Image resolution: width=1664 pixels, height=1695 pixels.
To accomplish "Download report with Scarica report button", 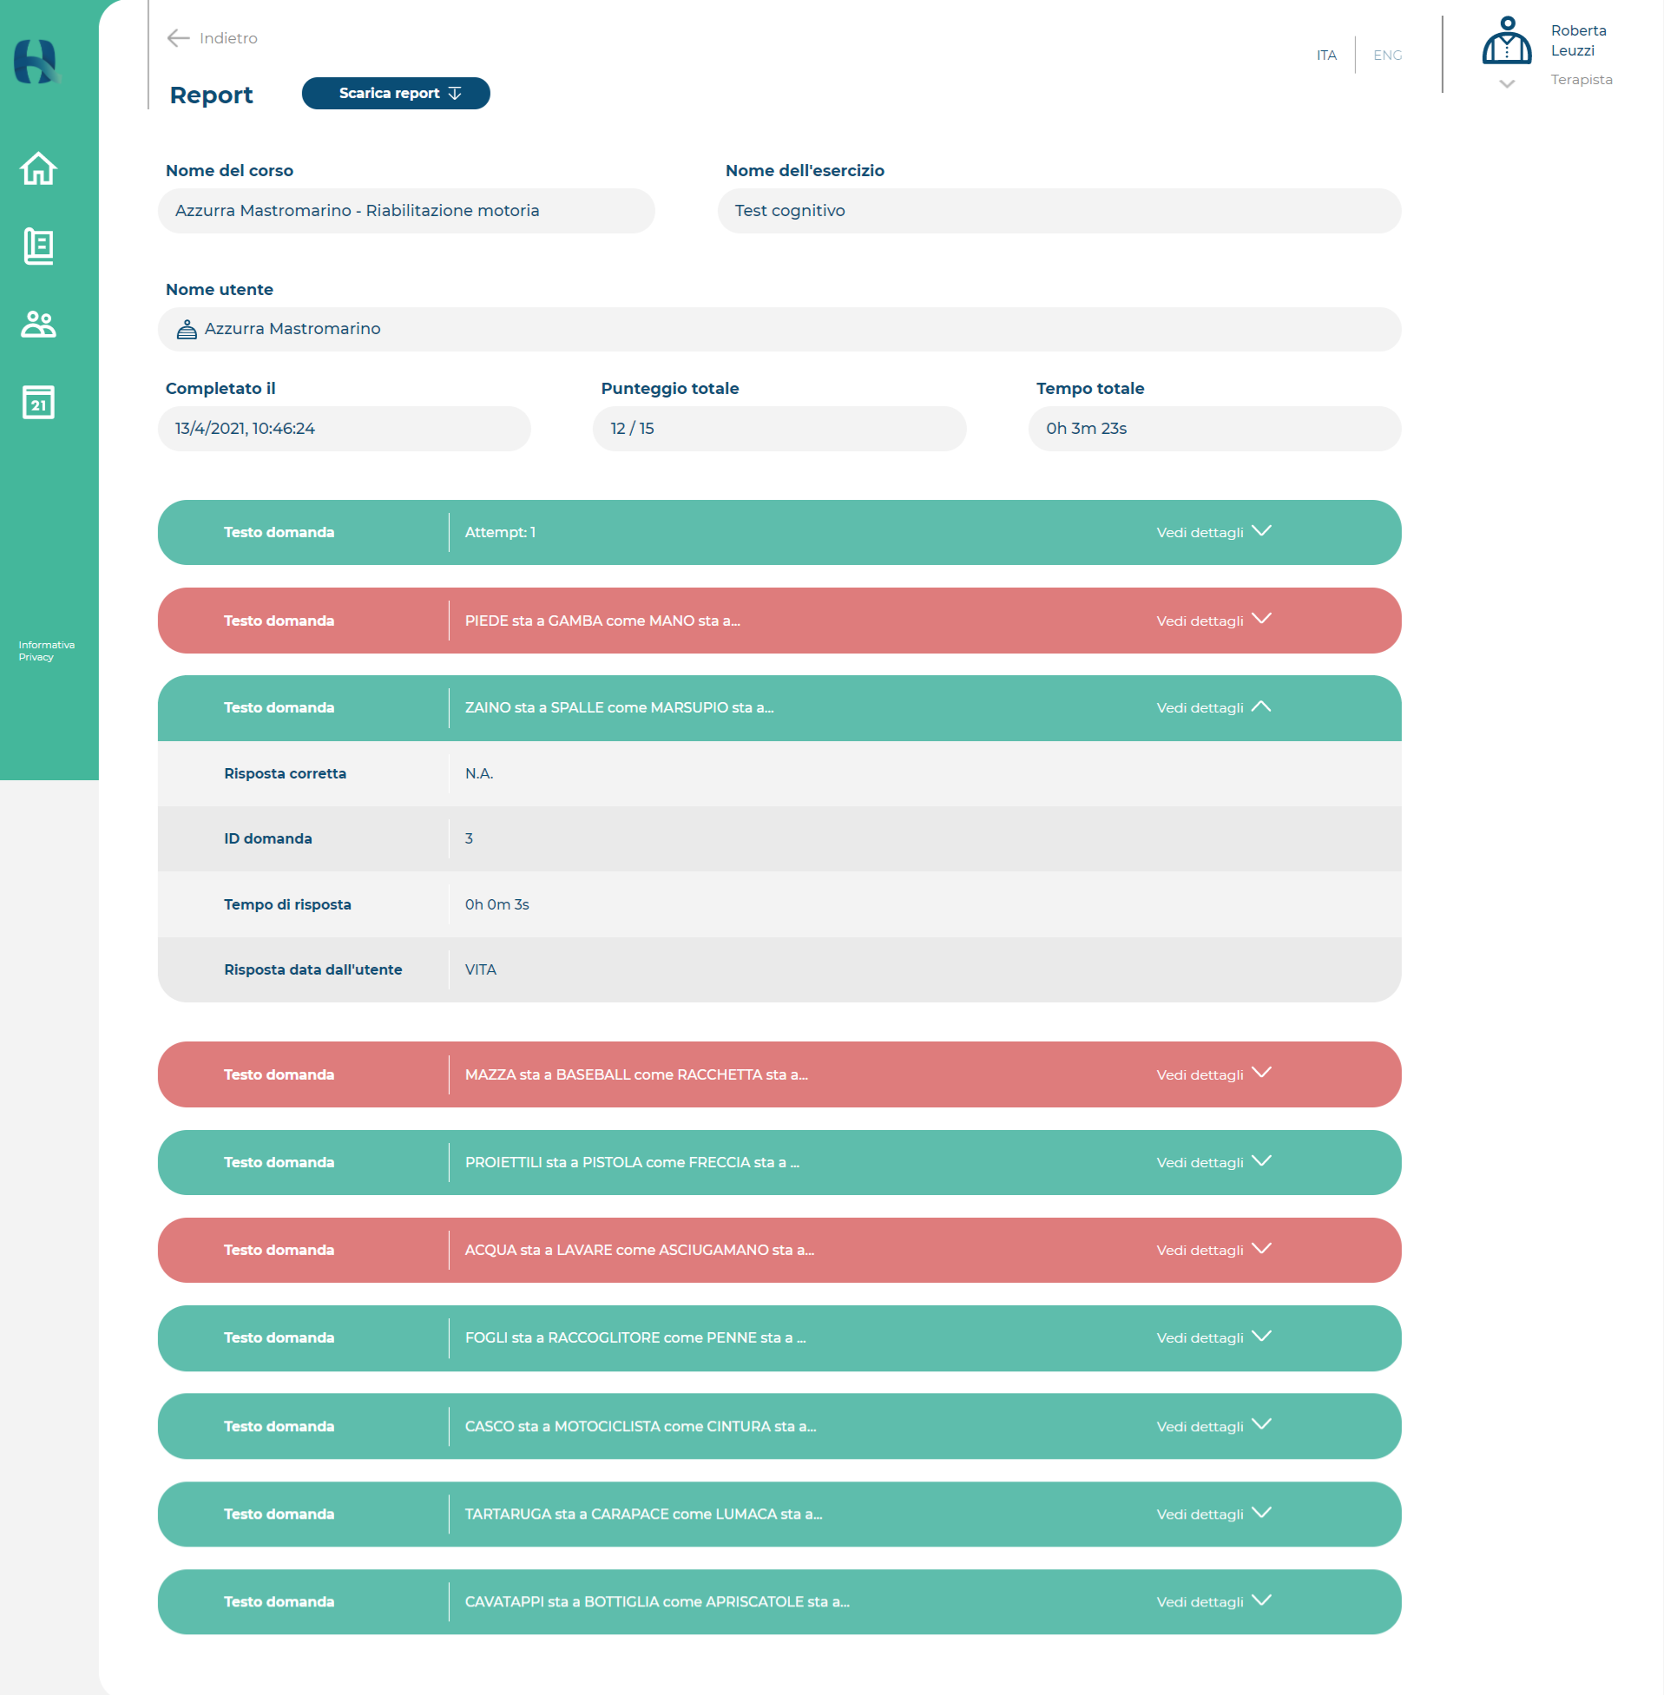I will (x=396, y=93).
